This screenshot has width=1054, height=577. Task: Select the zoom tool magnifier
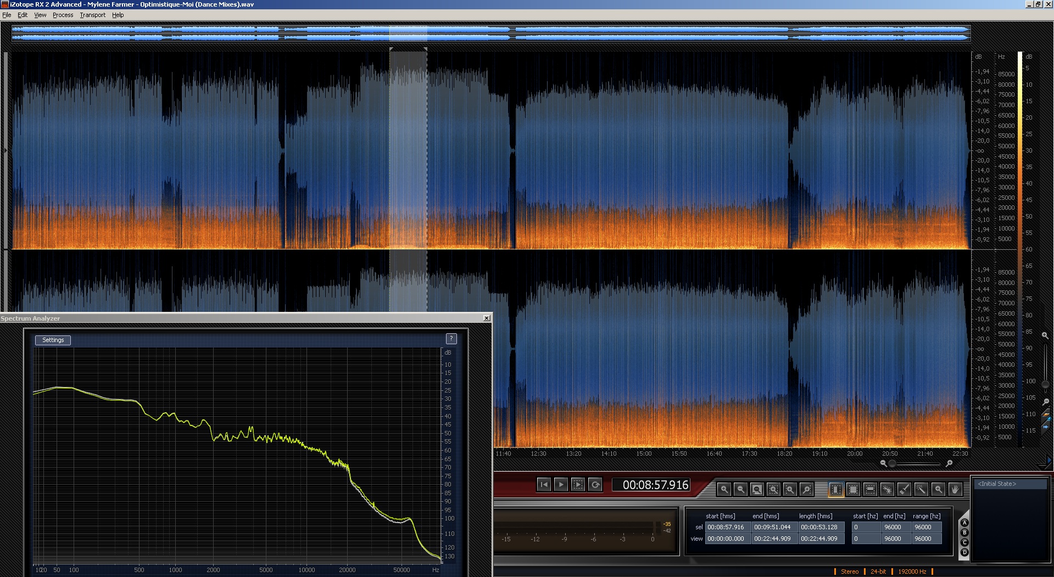pos(938,489)
